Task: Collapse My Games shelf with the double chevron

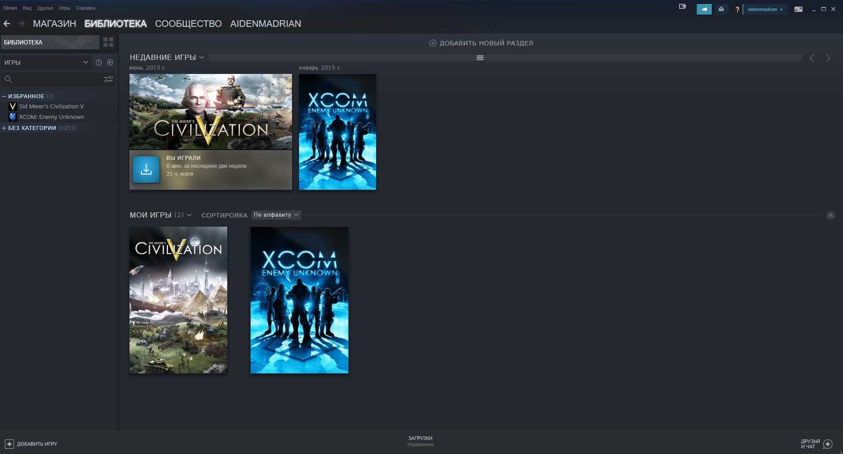Action: pyautogui.click(x=830, y=215)
